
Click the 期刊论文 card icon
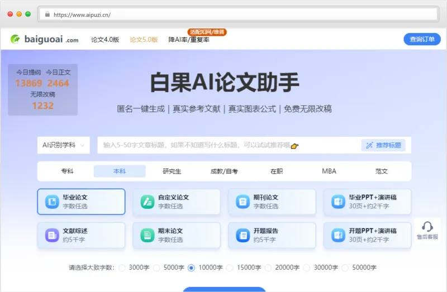point(242,202)
